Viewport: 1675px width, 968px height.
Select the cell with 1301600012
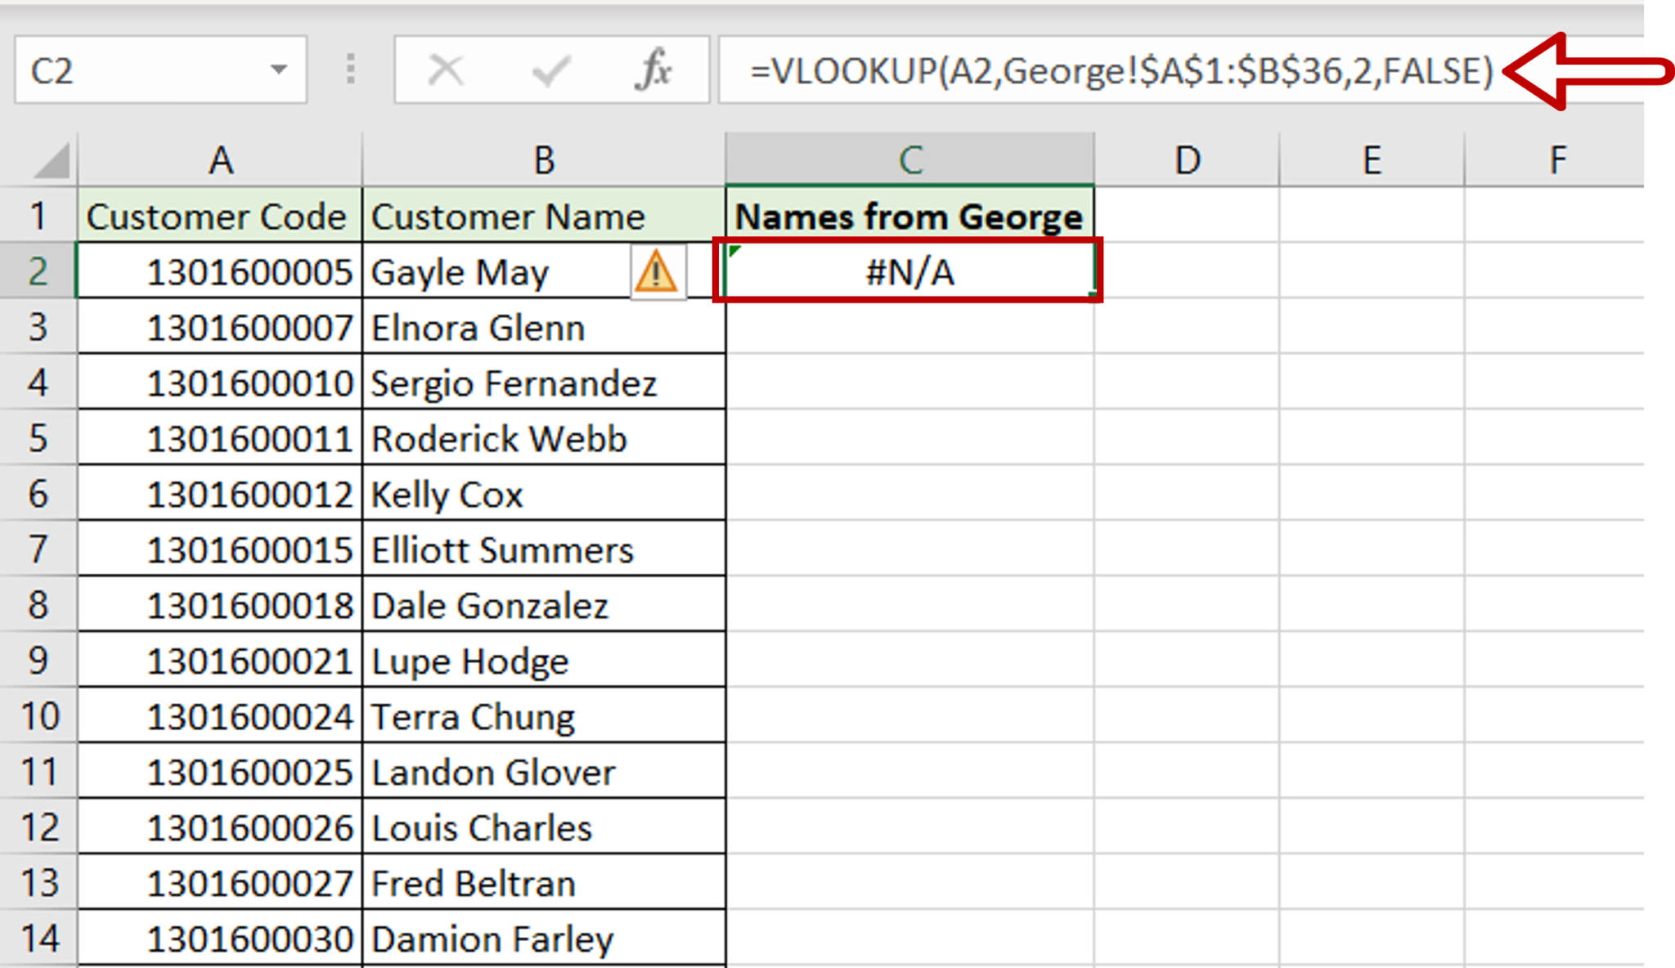tap(220, 494)
